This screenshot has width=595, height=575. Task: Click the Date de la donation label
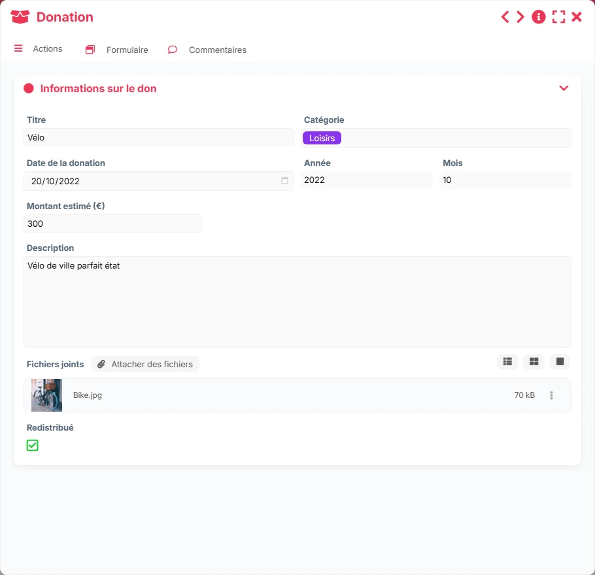(65, 163)
